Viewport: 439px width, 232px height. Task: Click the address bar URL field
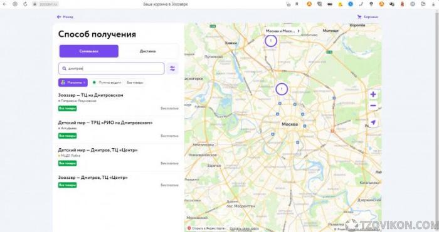tap(48, 4)
